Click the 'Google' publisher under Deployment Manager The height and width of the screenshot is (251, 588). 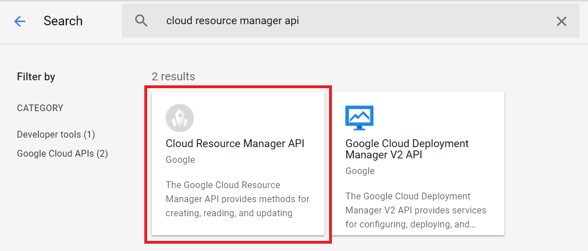point(360,171)
